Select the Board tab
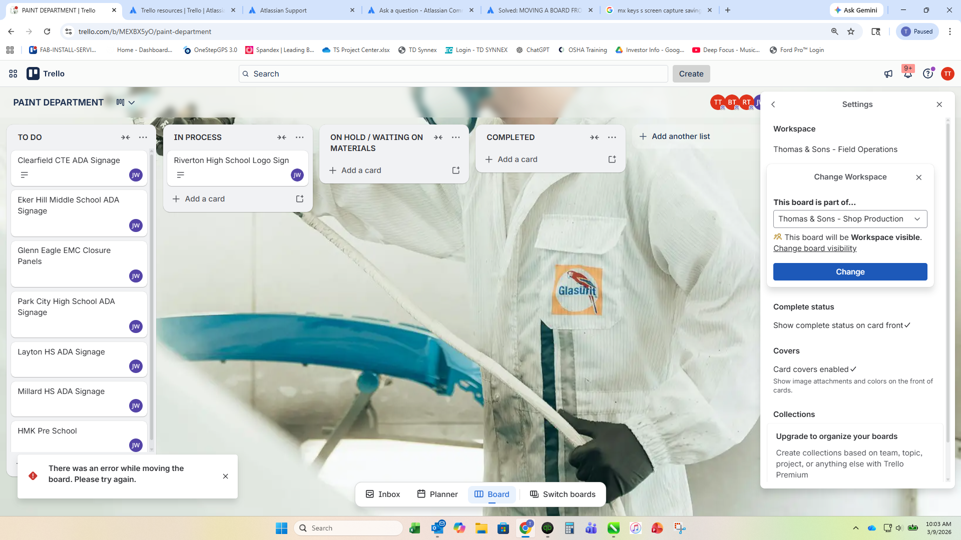The width and height of the screenshot is (961, 540). click(x=492, y=494)
